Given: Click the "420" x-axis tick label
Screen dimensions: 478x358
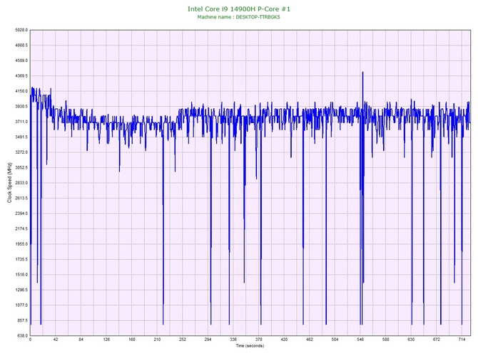Looking at the screenshot, I should point(284,339).
